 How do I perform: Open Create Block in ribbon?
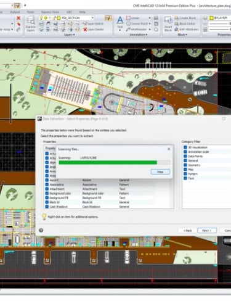coord(185,18)
